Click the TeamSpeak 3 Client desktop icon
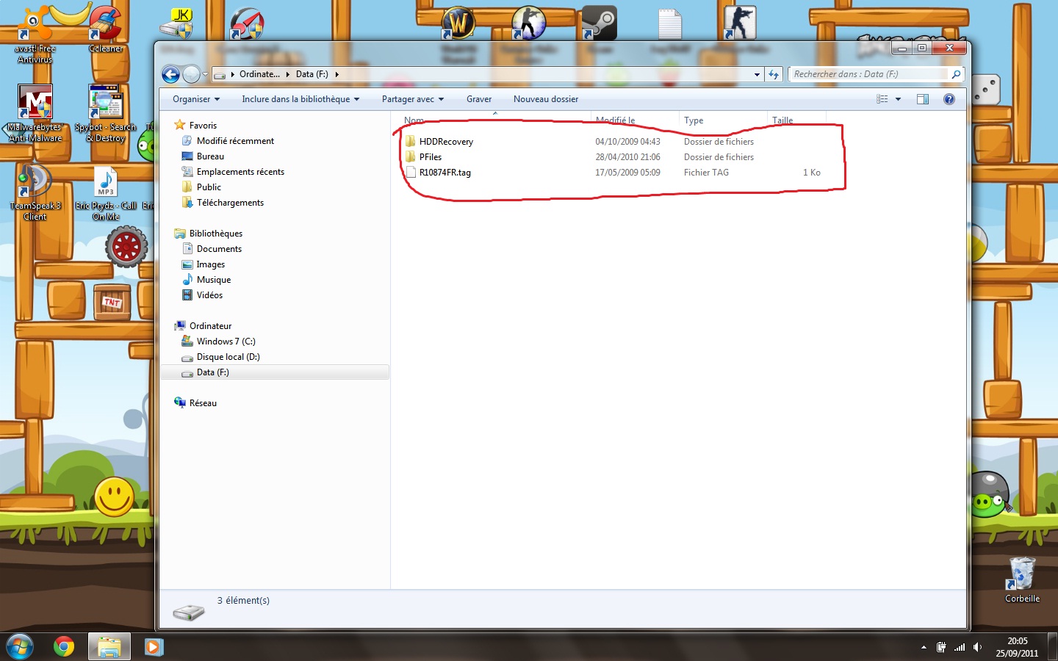The height and width of the screenshot is (661, 1058). 35,192
